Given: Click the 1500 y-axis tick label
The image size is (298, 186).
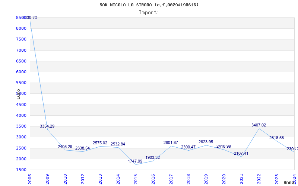Looking at the screenshot, I should pyautogui.click(x=21, y=170).
